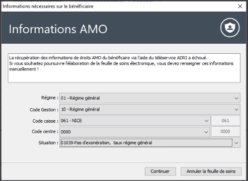248x181 pixels.
Task: Click the window title bar text
Action: pyautogui.click(x=48, y=7)
